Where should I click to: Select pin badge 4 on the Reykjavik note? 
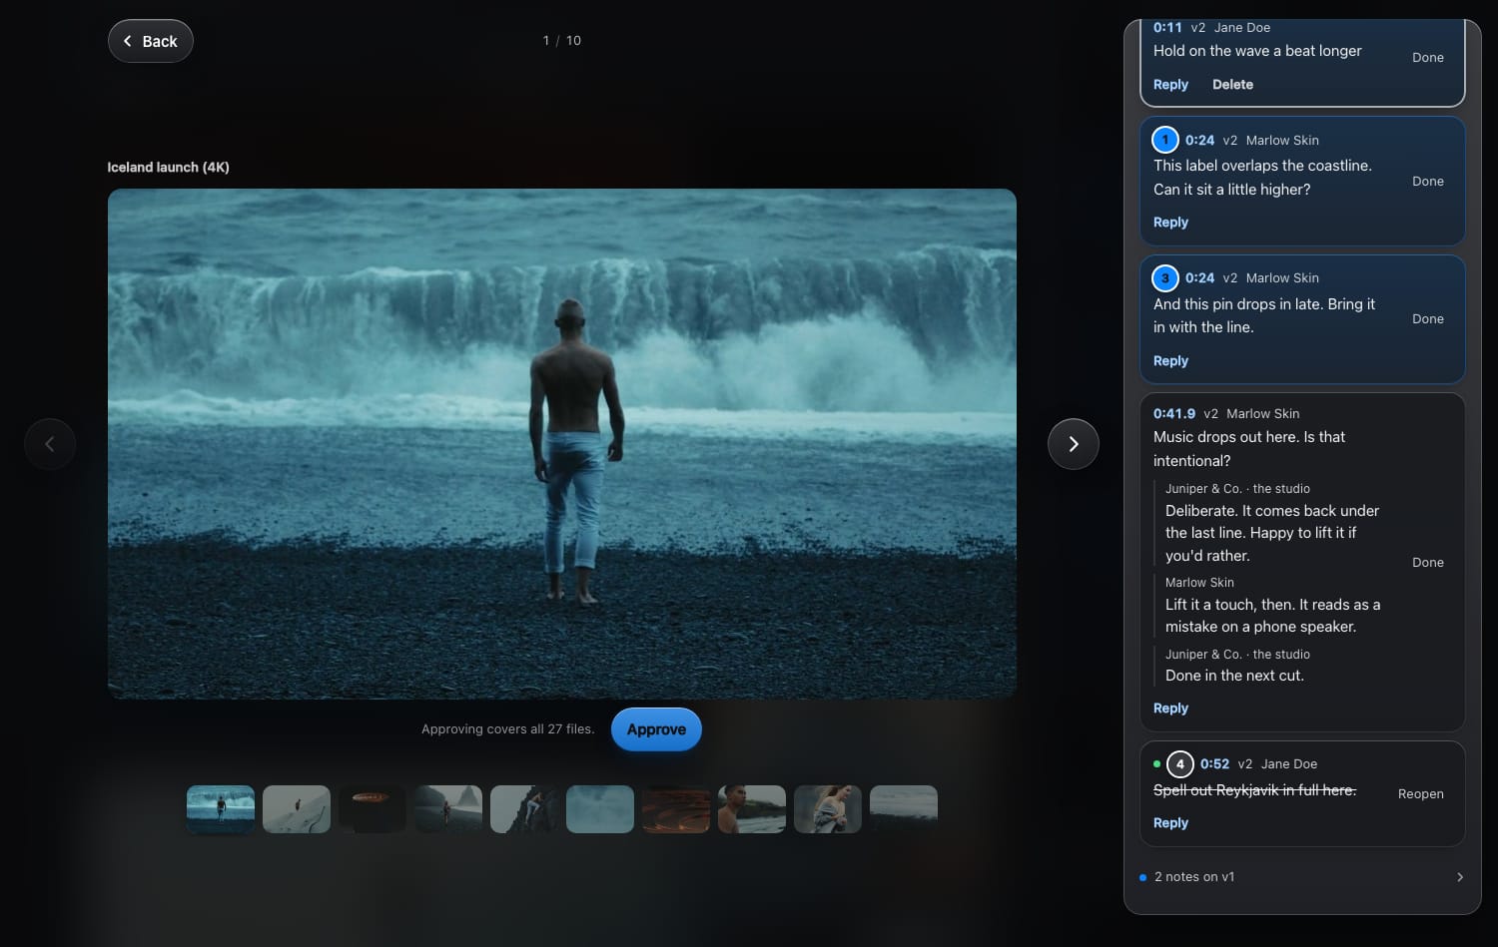pos(1179,764)
